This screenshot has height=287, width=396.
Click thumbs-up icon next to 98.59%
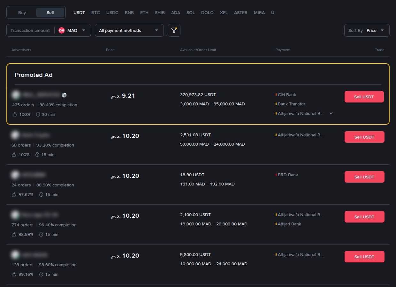[x=14, y=234]
